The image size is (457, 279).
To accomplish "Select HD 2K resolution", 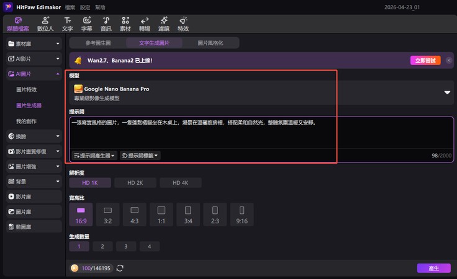I will point(135,183).
